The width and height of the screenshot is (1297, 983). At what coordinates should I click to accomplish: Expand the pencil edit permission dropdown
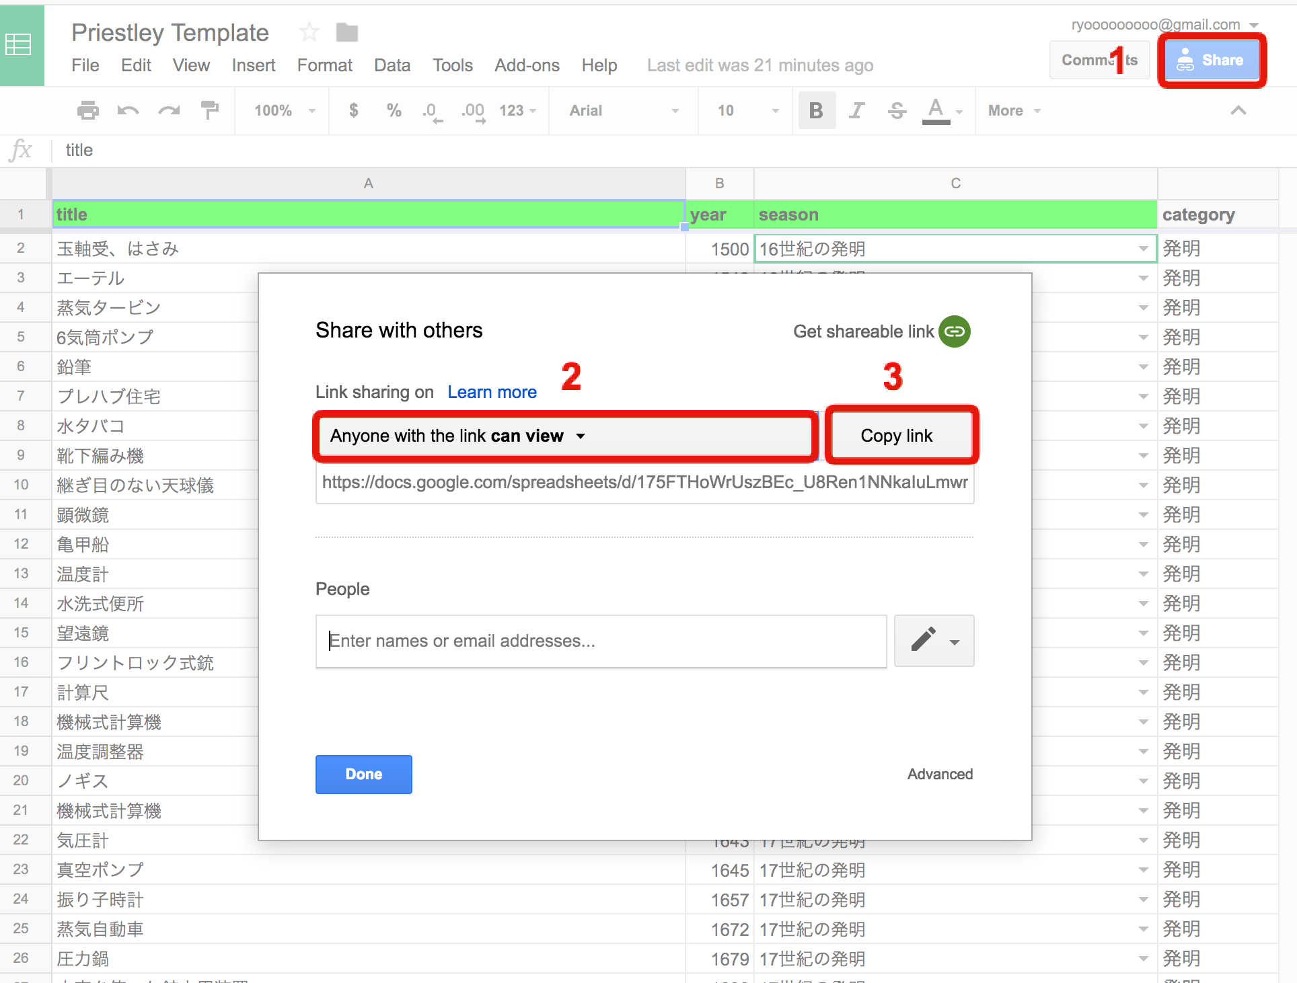934,641
